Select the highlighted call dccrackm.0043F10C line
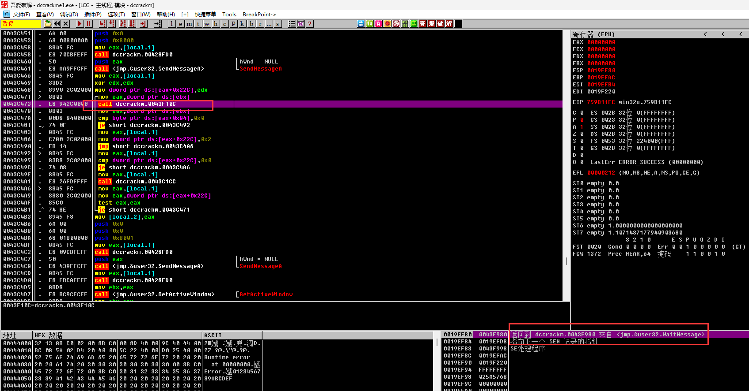749x391 pixels. pos(282,104)
